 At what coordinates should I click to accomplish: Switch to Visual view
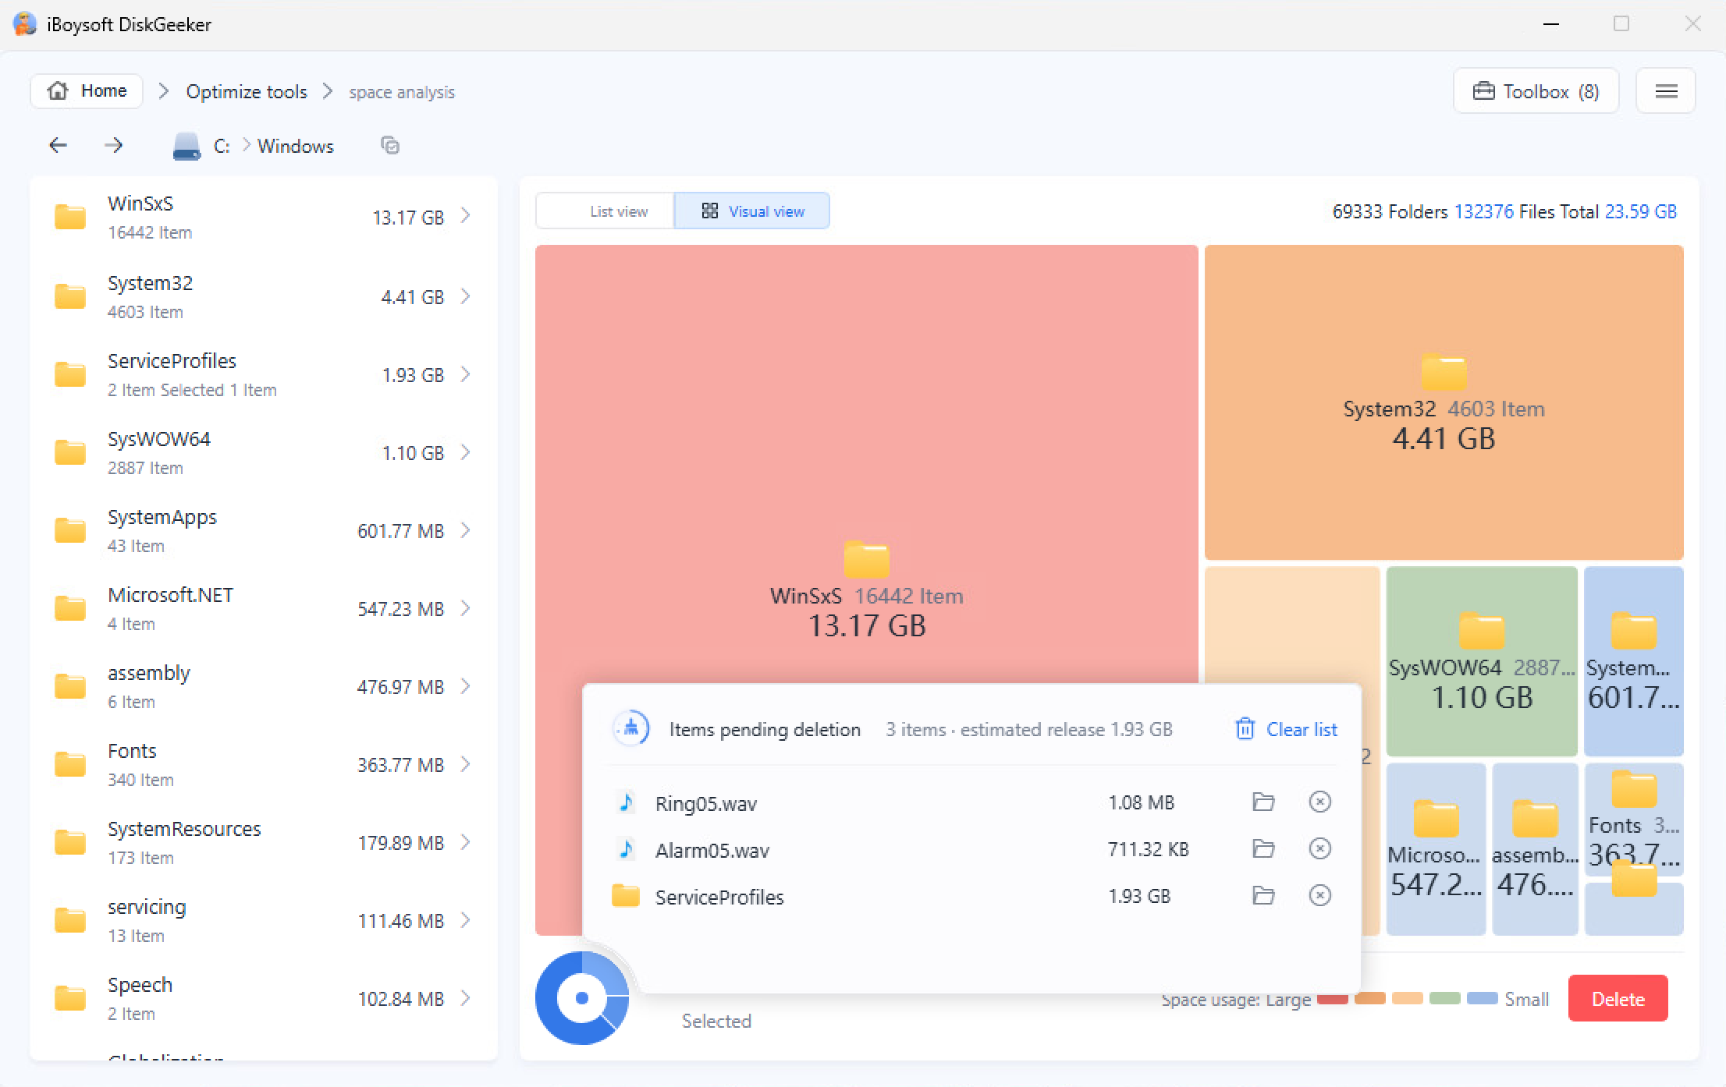click(751, 211)
